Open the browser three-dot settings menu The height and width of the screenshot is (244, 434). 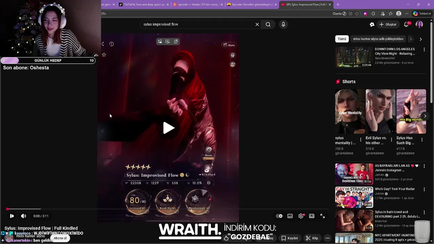click(407, 14)
